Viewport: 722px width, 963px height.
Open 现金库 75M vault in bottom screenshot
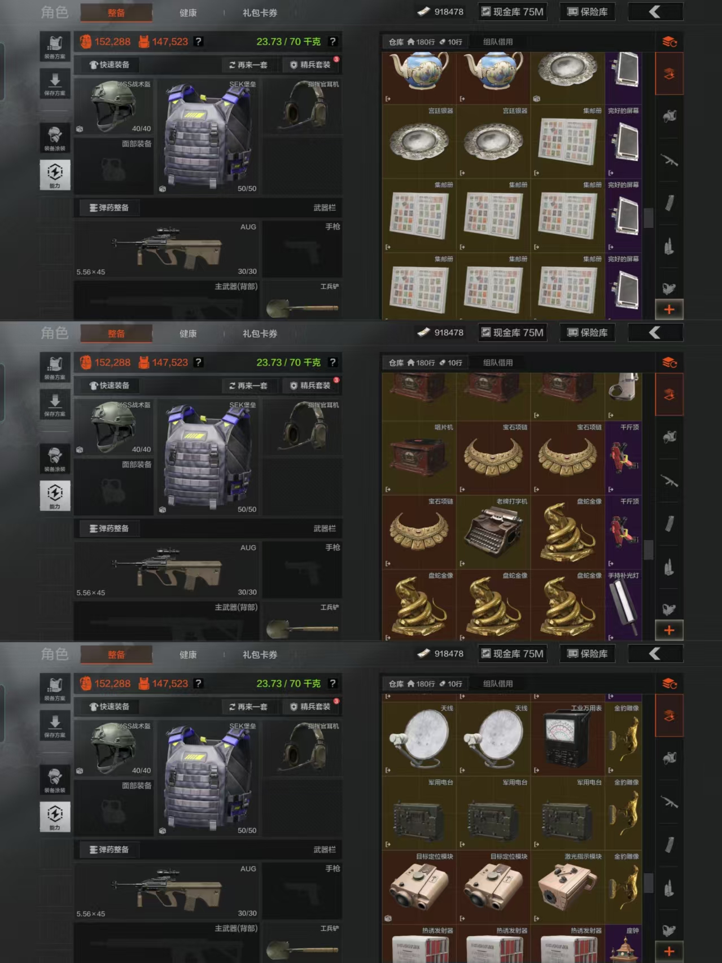513,654
